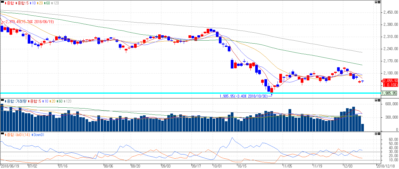
Task: Select the 종합:5 moving average legend in price pane
Action: (x=21, y=3)
